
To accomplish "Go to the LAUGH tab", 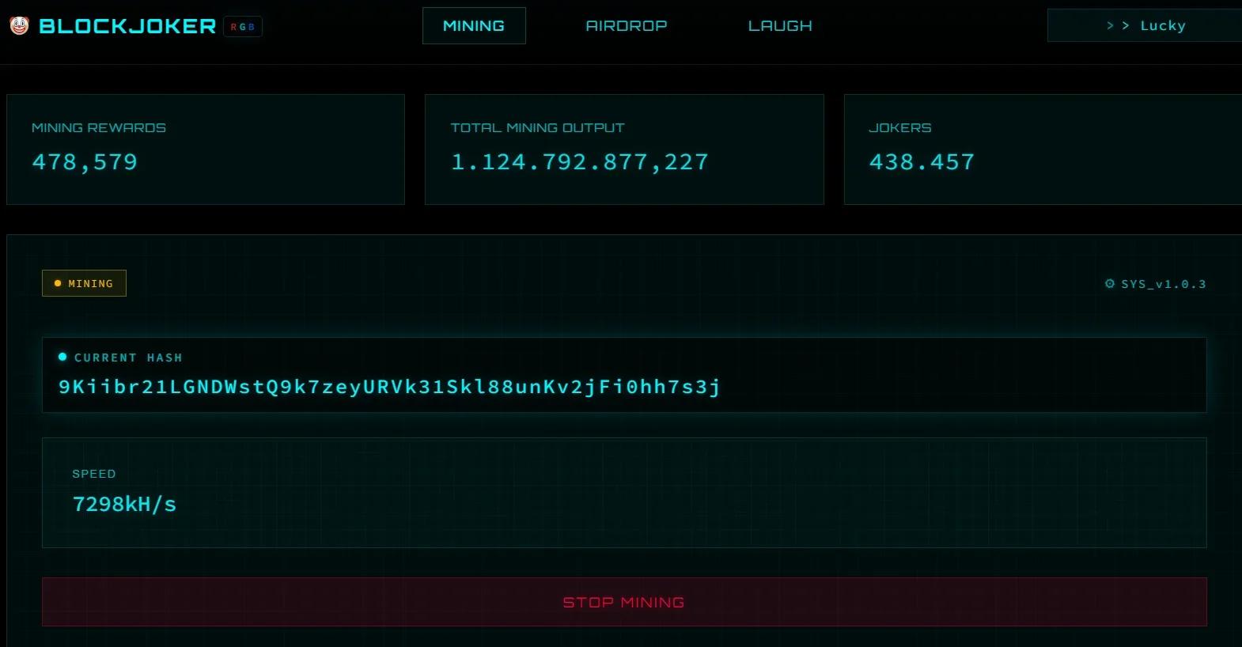I will 780,26.
